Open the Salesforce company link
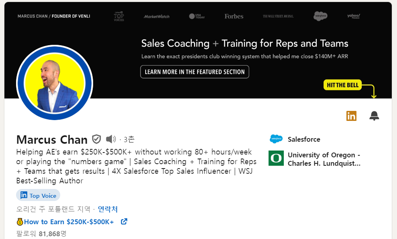397x239 pixels. pos(304,139)
